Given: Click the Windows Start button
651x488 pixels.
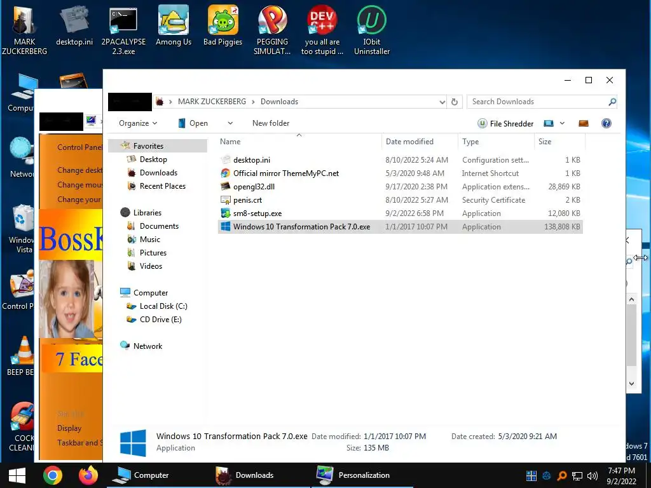Looking at the screenshot, I should coord(17,475).
